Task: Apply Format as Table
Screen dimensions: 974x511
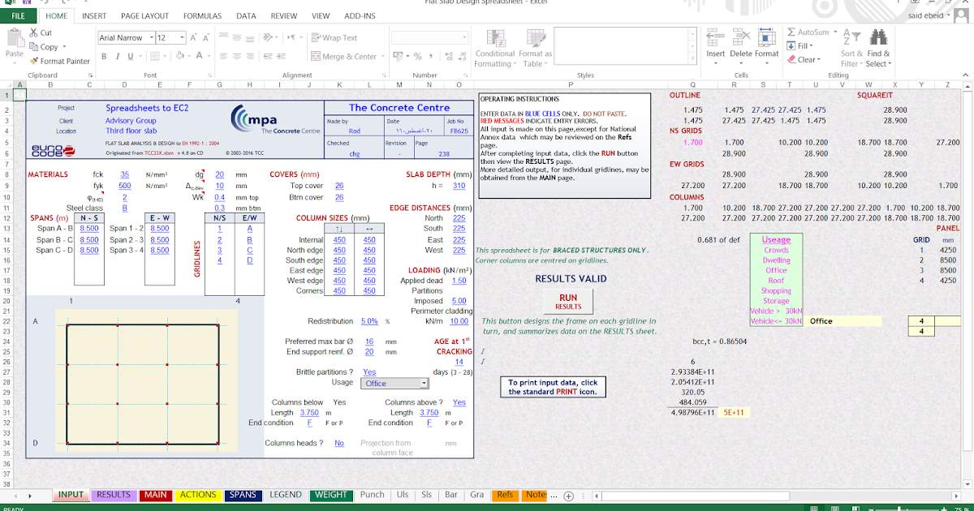Action: click(x=535, y=48)
